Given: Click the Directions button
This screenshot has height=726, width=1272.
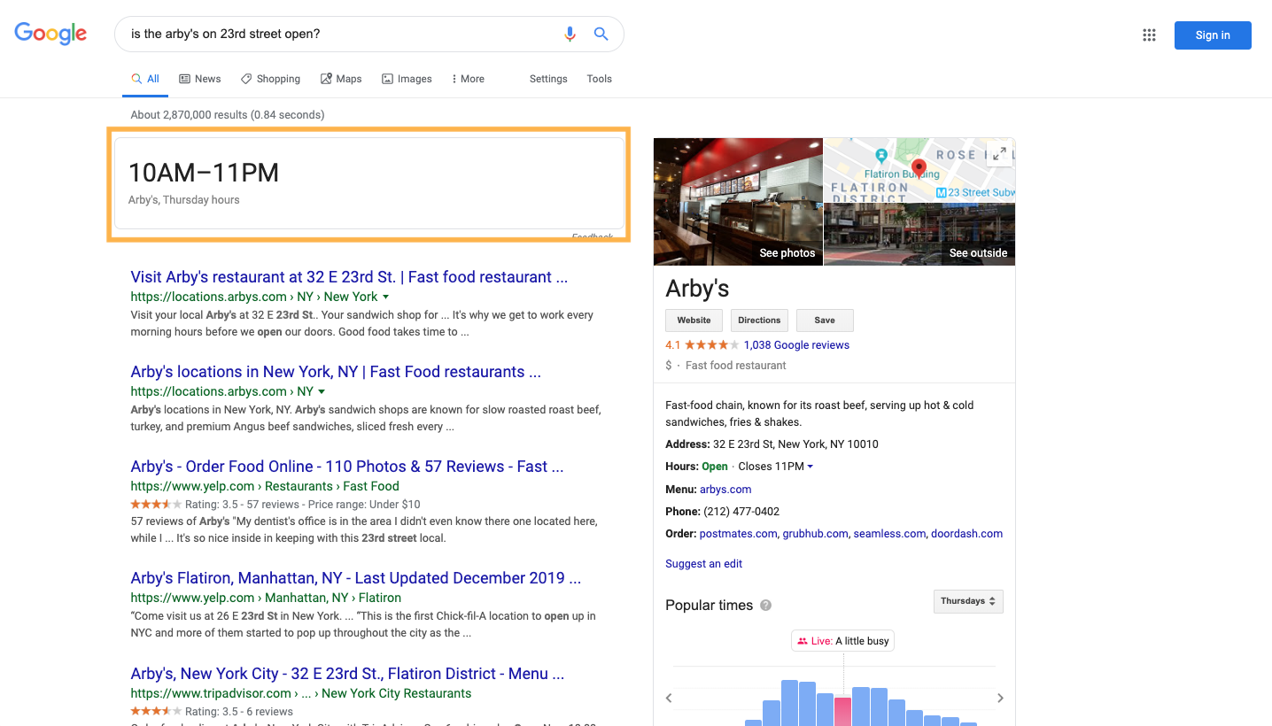Looking at the screenshot, I should 759,321.
